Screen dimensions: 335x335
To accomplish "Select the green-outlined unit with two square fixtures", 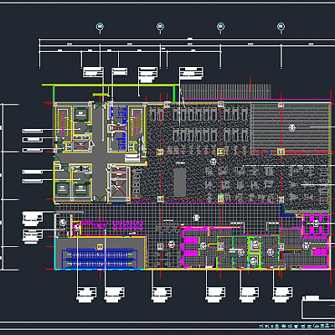I will 255,253.
